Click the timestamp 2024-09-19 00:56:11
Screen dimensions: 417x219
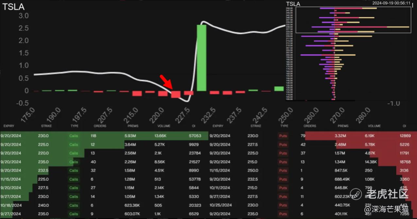click(x=391, y=3)
